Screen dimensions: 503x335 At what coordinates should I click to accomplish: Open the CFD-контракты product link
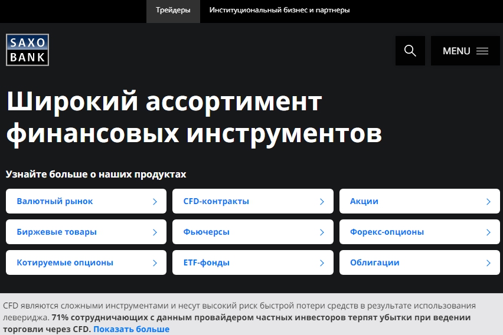(x=253, y=201)
